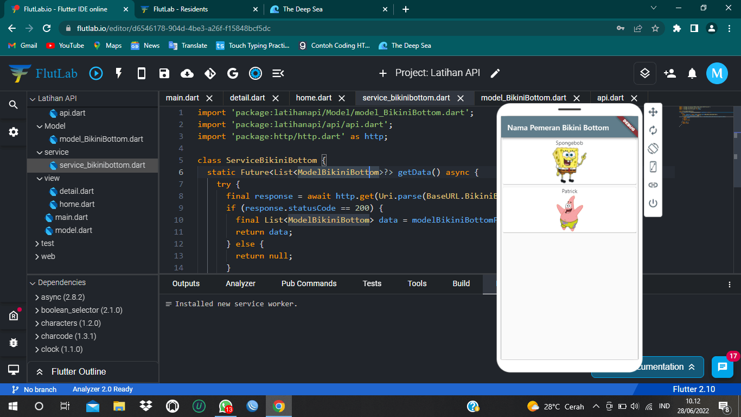Open detail.dart in the file tree

[x=76, y=191]
